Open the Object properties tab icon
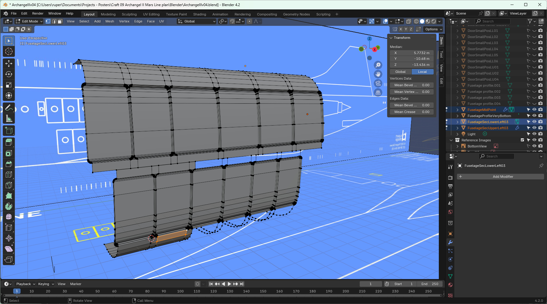This screenshot has height=304, width=547. coord(450,234)
